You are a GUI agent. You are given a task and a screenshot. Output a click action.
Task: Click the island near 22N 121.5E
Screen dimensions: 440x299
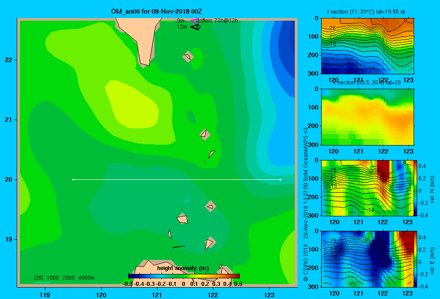[x=188, y=57]
